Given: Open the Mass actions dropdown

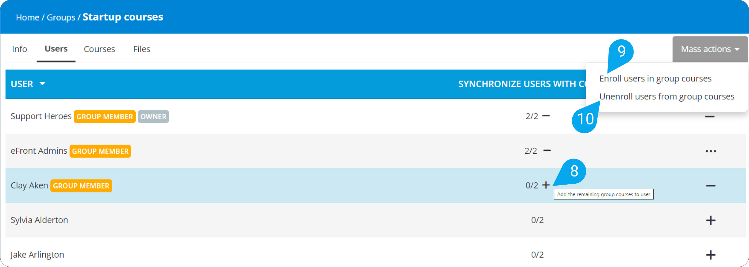Looking at the screenshot, I should [710, 49].
